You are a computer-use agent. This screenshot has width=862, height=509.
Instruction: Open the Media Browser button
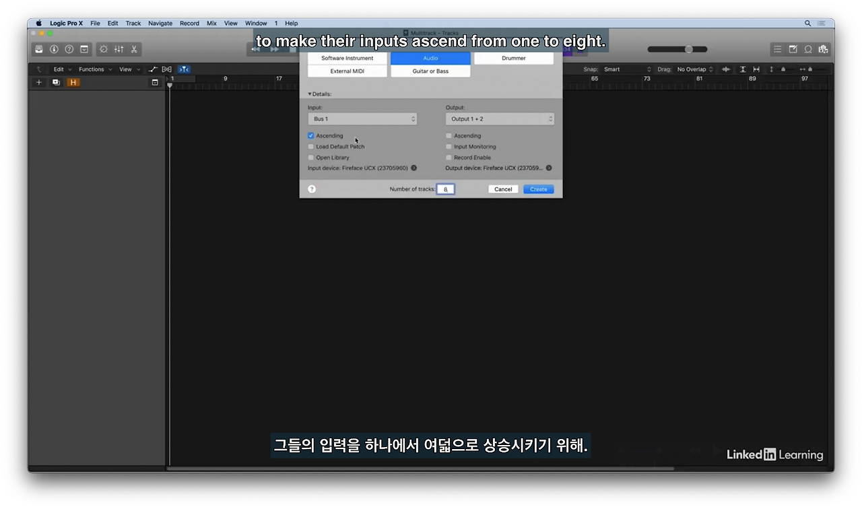823,49
